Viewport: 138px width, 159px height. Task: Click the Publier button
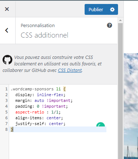coord(96,9)
